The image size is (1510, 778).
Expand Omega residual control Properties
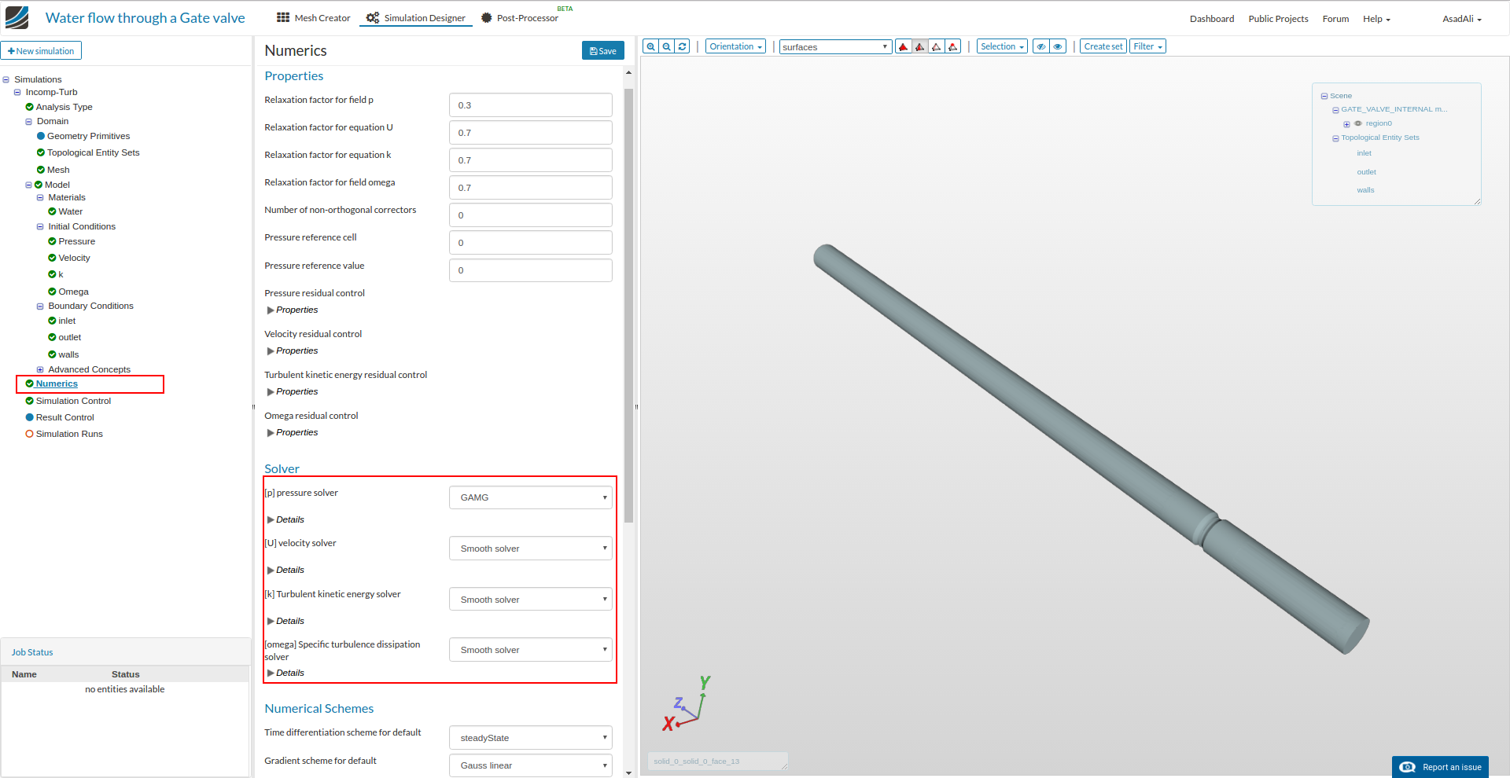(x=293, y=432)
